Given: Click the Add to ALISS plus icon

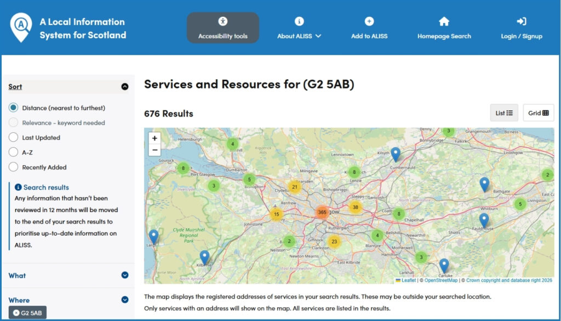Looking at the screenshot, I should 369,22.
